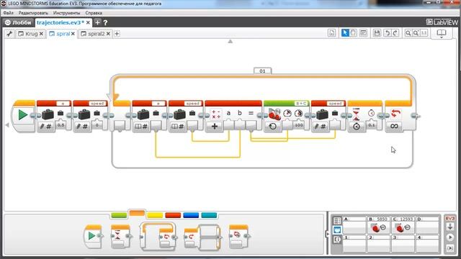The width and height of the screenshot is (461, 259).
Task: Redo the last action
Action: point(395,33)
